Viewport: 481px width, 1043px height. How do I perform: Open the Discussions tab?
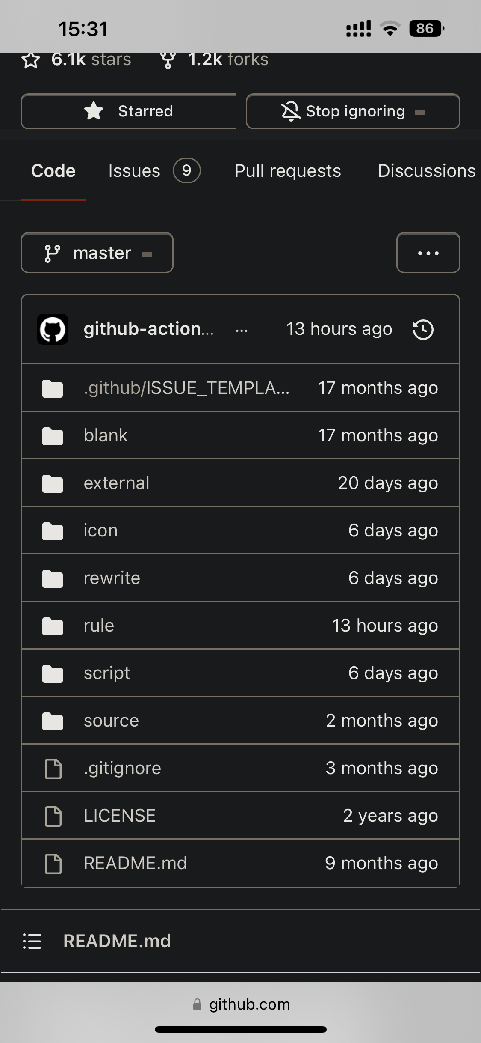coord(426,171)
